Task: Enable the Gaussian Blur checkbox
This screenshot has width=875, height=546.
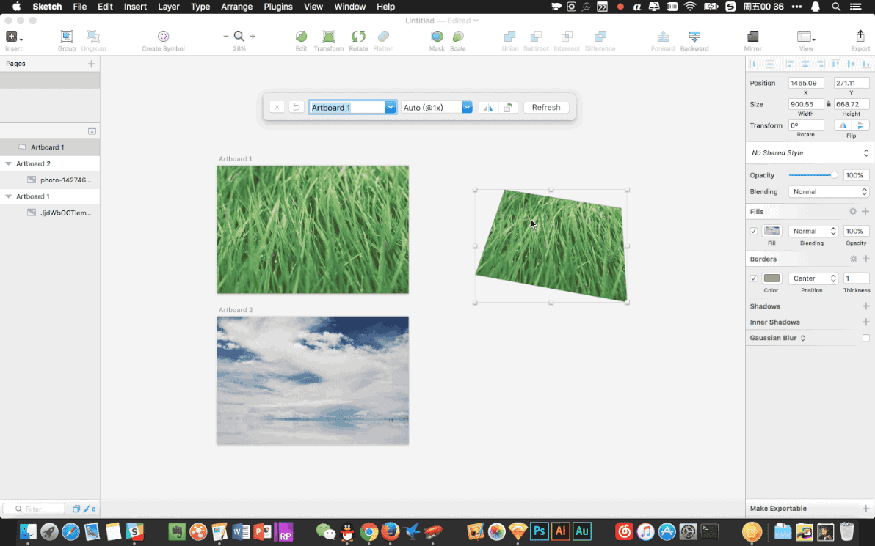Action: click(x=865, y=338)
